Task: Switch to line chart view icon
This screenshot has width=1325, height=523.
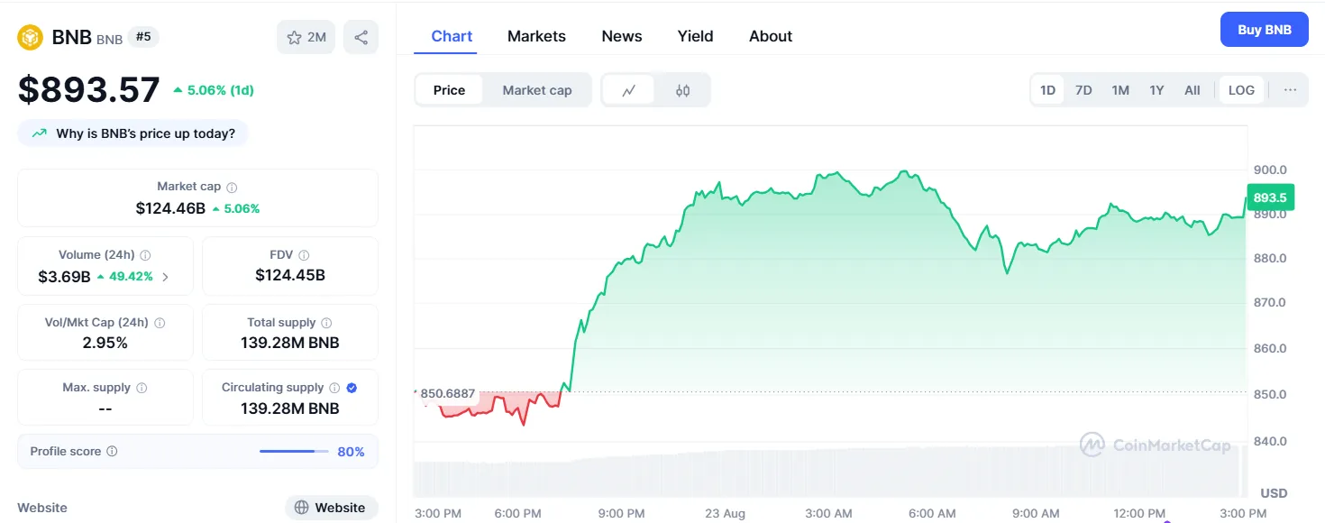Action: (x=628, y=90)
